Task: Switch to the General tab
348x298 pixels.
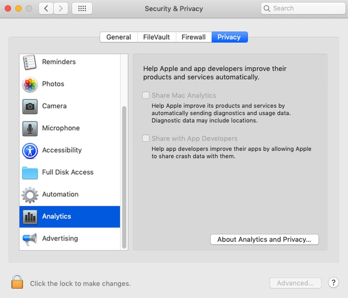Action: click(x=119, y=37)
